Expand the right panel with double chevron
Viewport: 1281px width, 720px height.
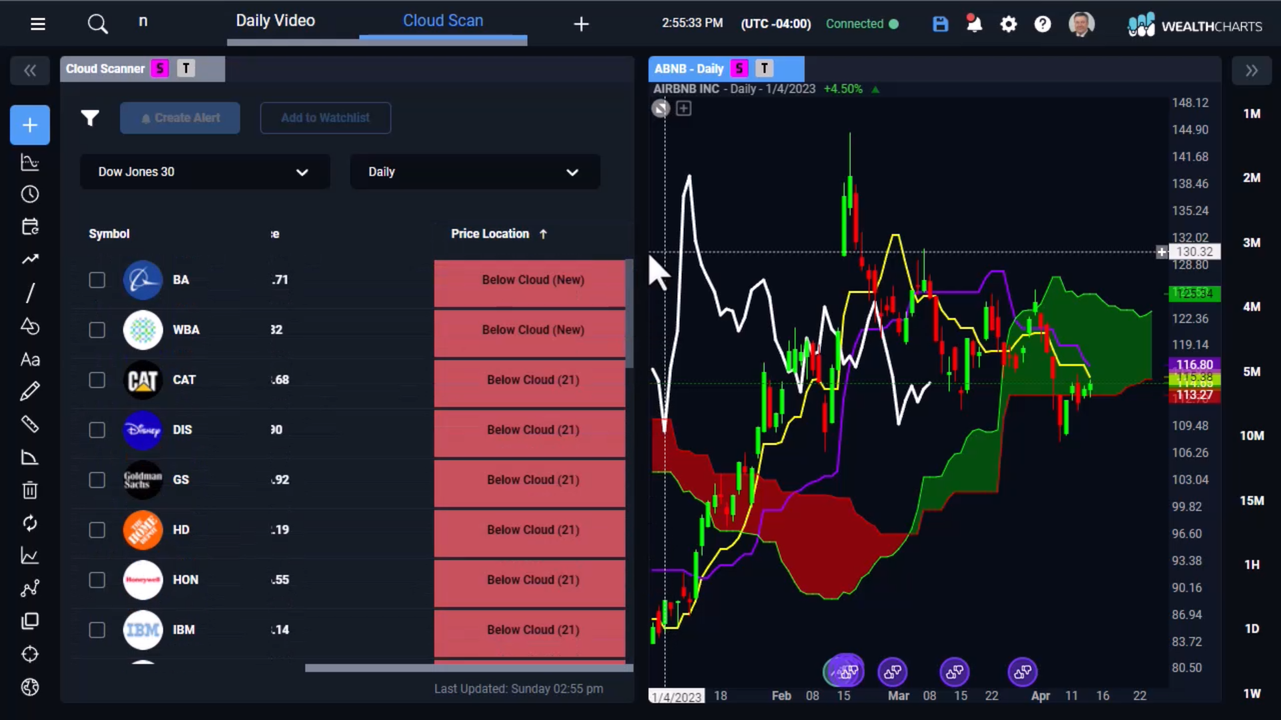pyautogui.click(x=1252, y=71)
